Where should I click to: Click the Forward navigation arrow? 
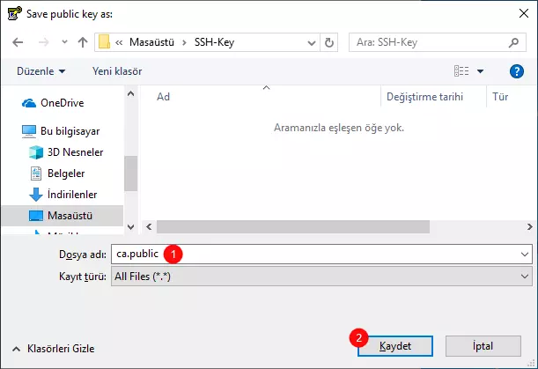point(42,42)
